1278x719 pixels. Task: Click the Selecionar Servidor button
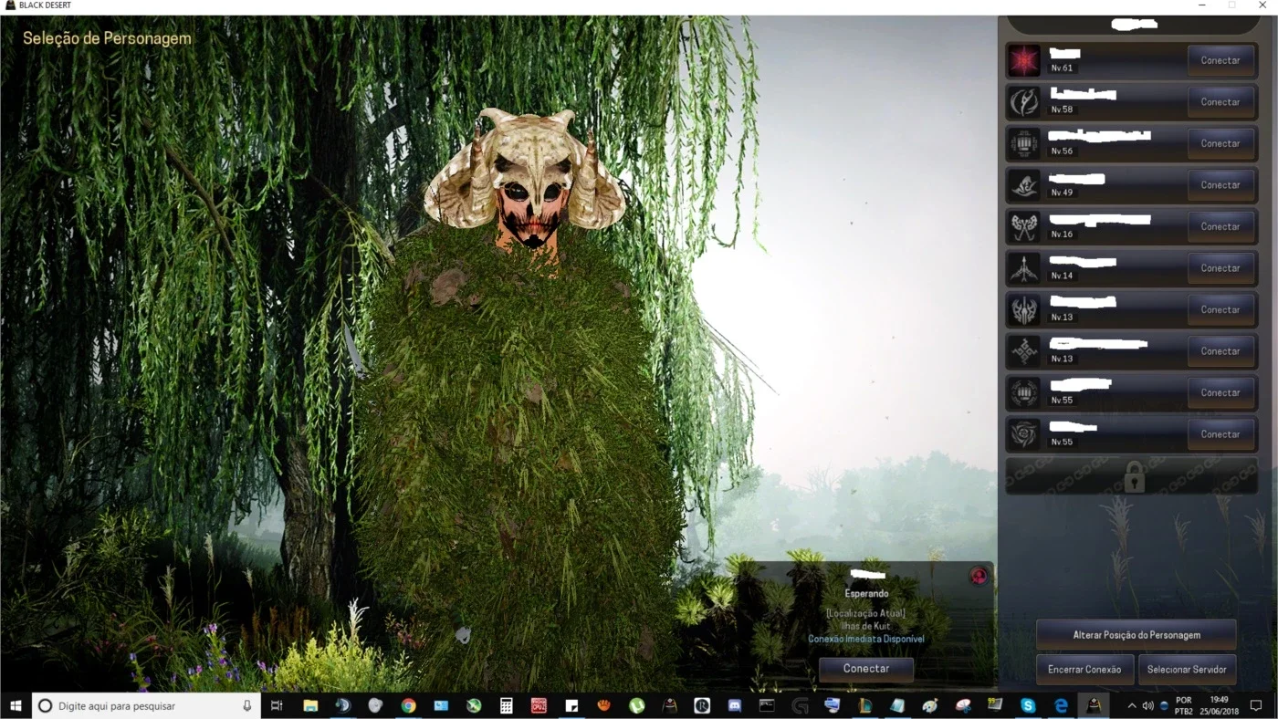1187,670
